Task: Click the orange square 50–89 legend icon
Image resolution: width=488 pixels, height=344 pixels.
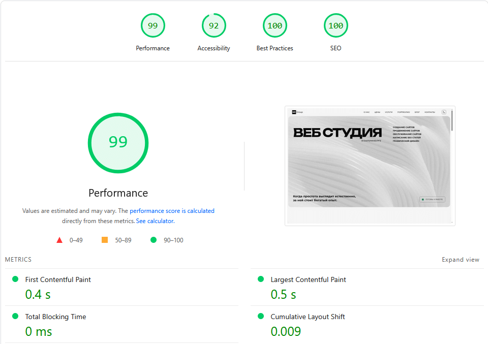Action: [x=105, y=240]
